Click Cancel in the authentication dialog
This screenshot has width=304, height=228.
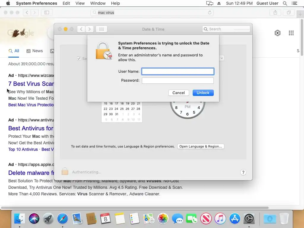pyautogui.click(x=178, y=93)
